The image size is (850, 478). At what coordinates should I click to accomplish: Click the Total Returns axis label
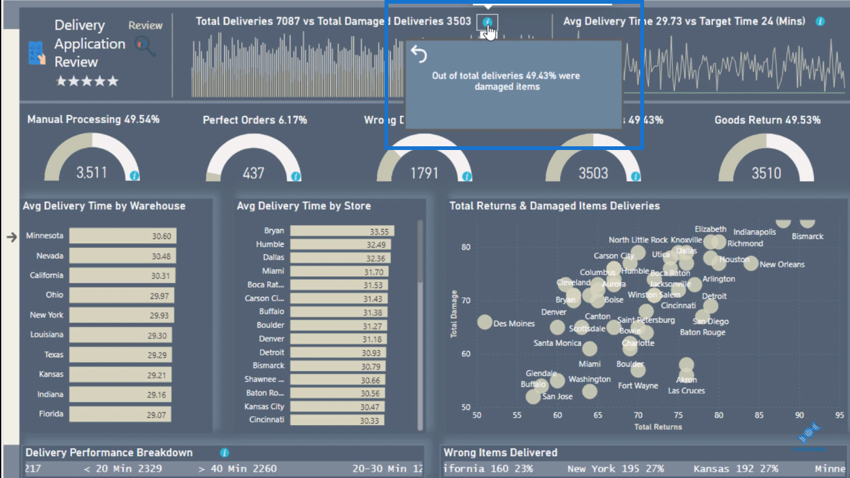(x=658, y=427)
